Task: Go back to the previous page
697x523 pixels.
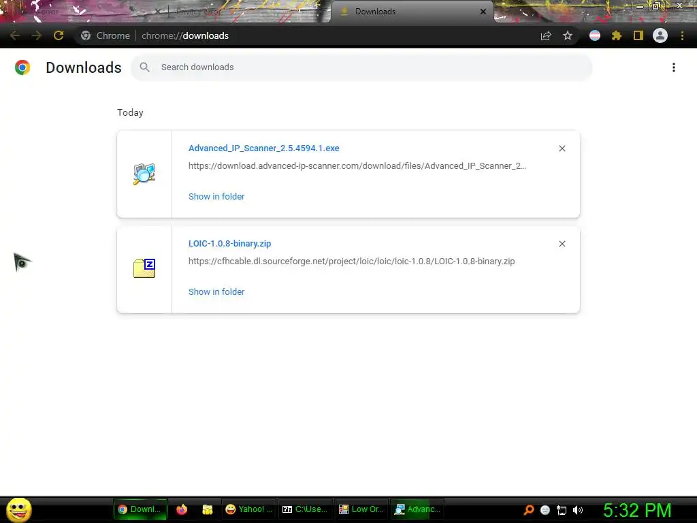Action: tap(15, 35)
